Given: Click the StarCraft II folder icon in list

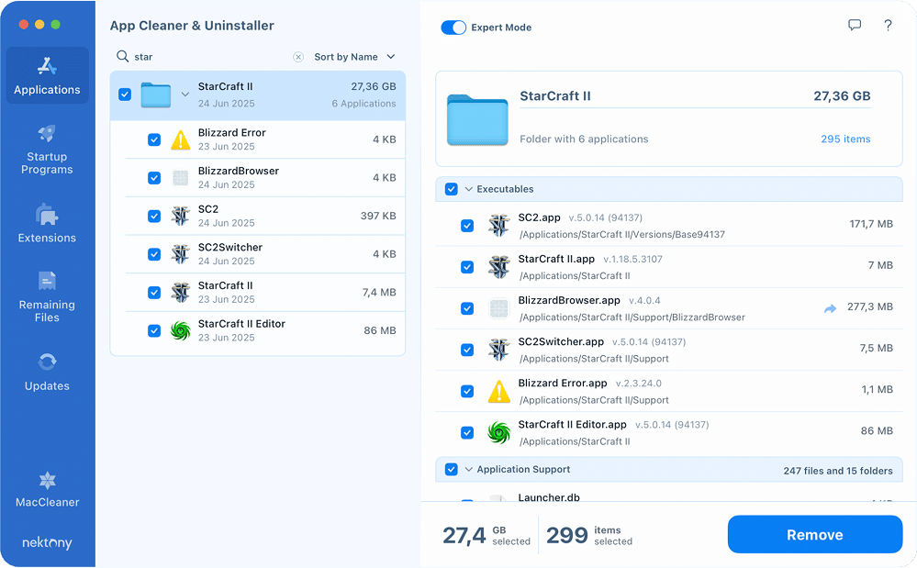Looking at the screenshot, I should click(155, 95).
